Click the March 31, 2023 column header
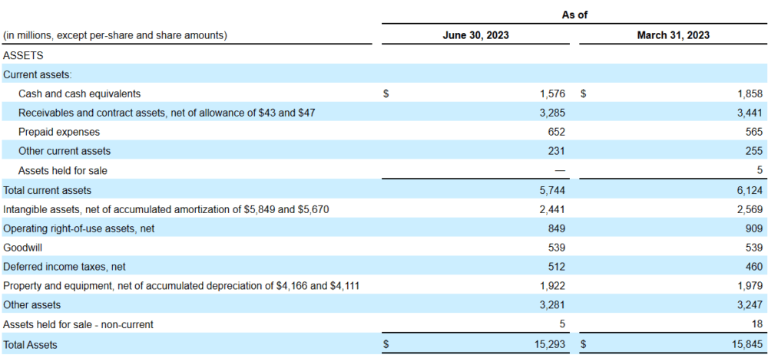The height and width of the screenshot is (358, 768). point(673,35)
